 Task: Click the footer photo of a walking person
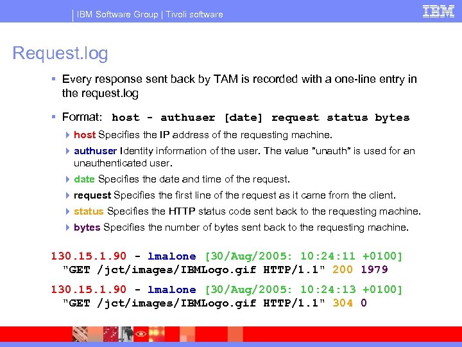(x=126, y=334)
